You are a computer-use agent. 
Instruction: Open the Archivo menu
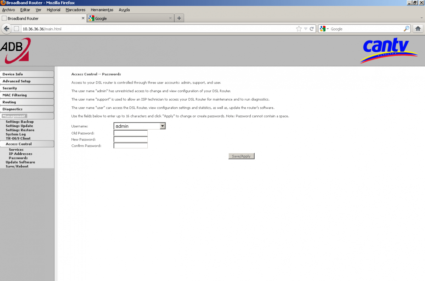[x=8, y=10]
